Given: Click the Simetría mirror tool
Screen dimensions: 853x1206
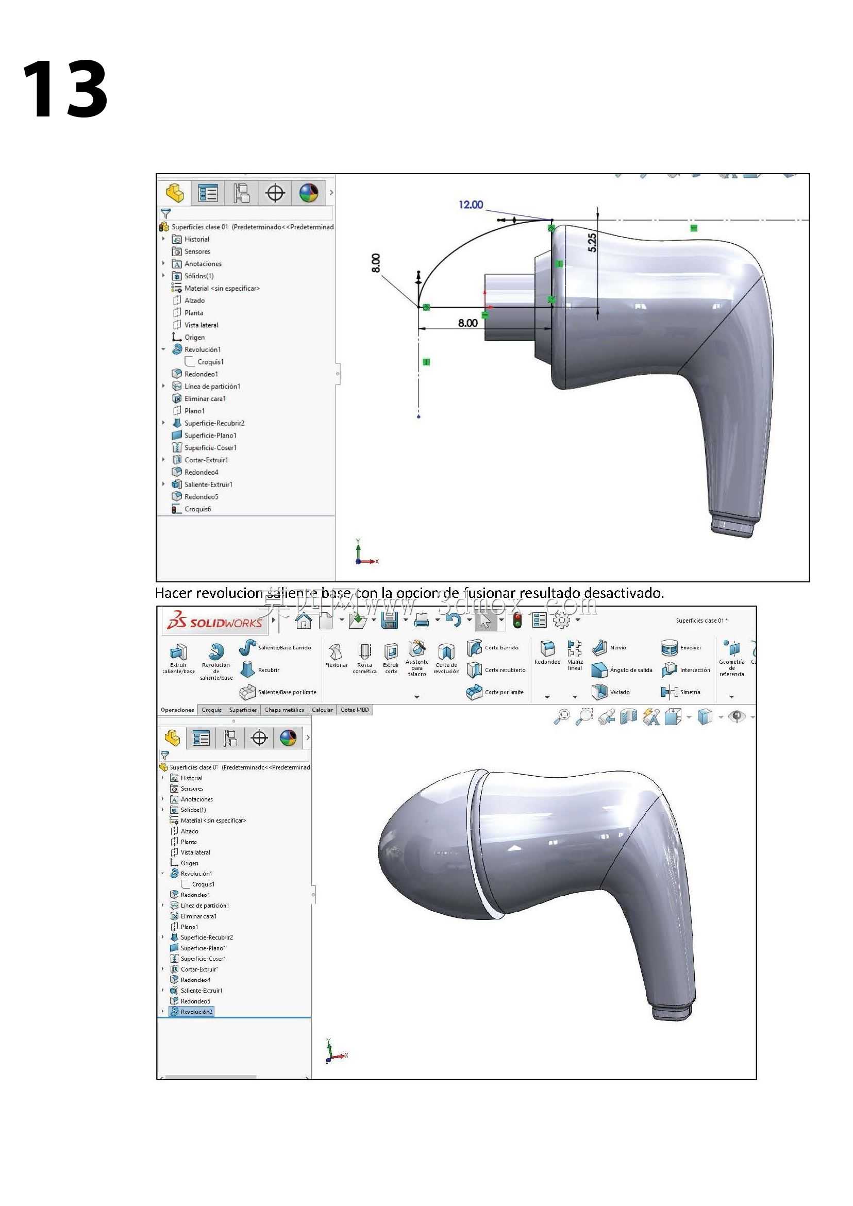Looking at the screenshot, I should 681,692.
